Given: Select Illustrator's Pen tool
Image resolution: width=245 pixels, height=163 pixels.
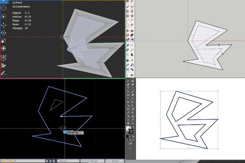Looking at the screenshot, I should (x=128, y=84).
